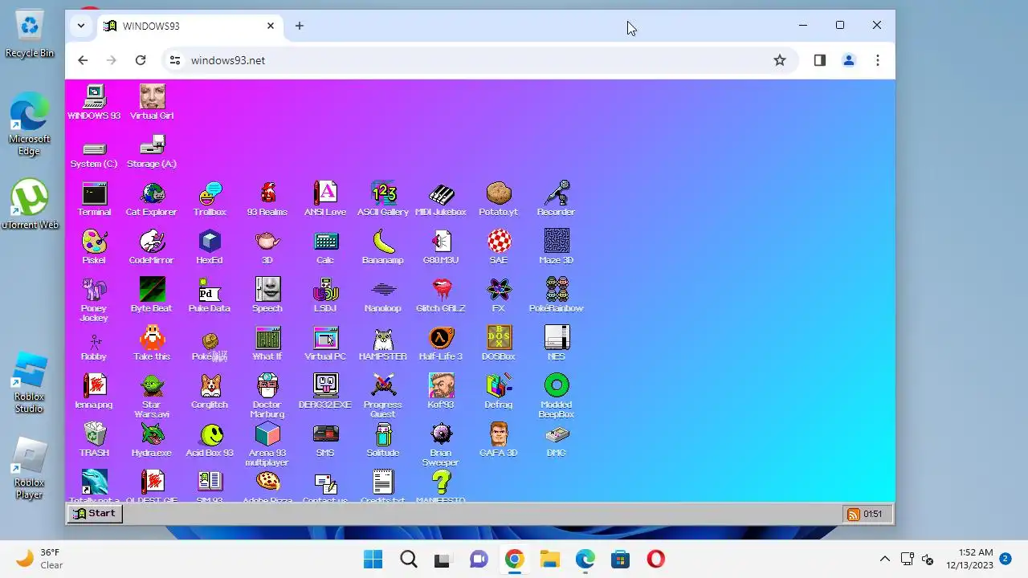Reload the windows93.net page
This screenshot has width=1028, height=578.
[141, 60]
